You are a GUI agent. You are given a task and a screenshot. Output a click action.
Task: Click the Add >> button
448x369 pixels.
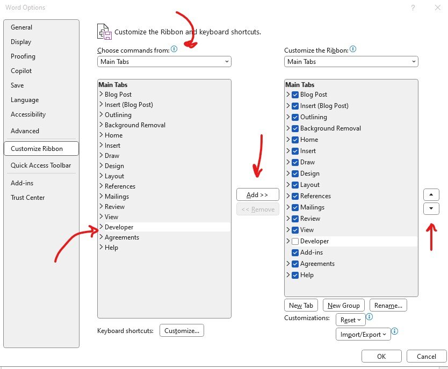(258, 195)
